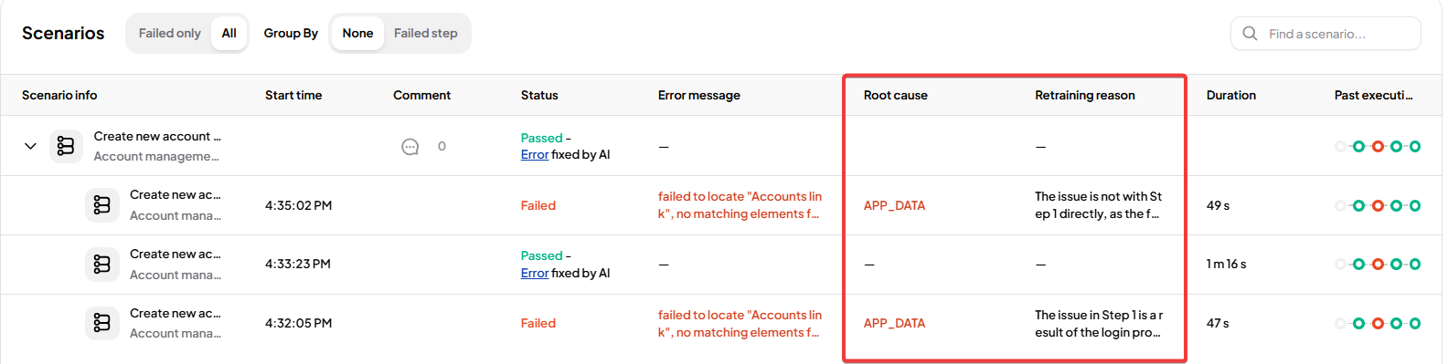Click the search magnifier icon

[1250, 34]
